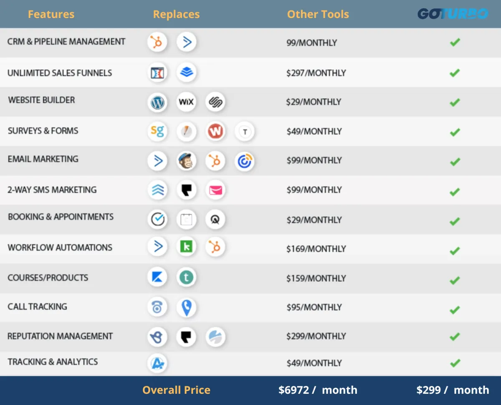Click the HubSpot logo in CRM & Pipeline Management row

[x=157, y=42]
